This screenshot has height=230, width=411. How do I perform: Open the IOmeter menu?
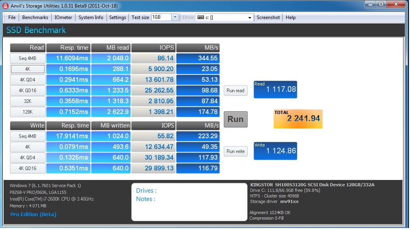[x=63, y=17]
